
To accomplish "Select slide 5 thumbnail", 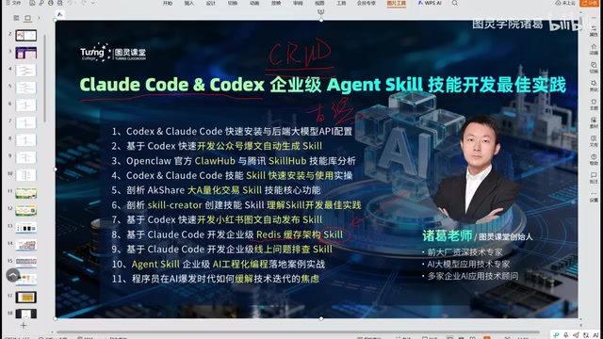I will (x=26, y=88).
